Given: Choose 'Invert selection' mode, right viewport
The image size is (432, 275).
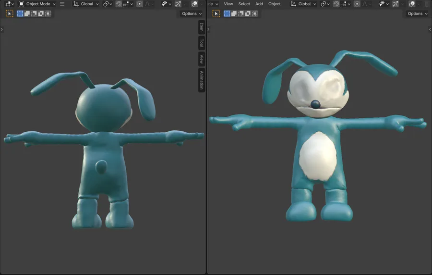Looking at the screenshot, I should tap(247, 13).
